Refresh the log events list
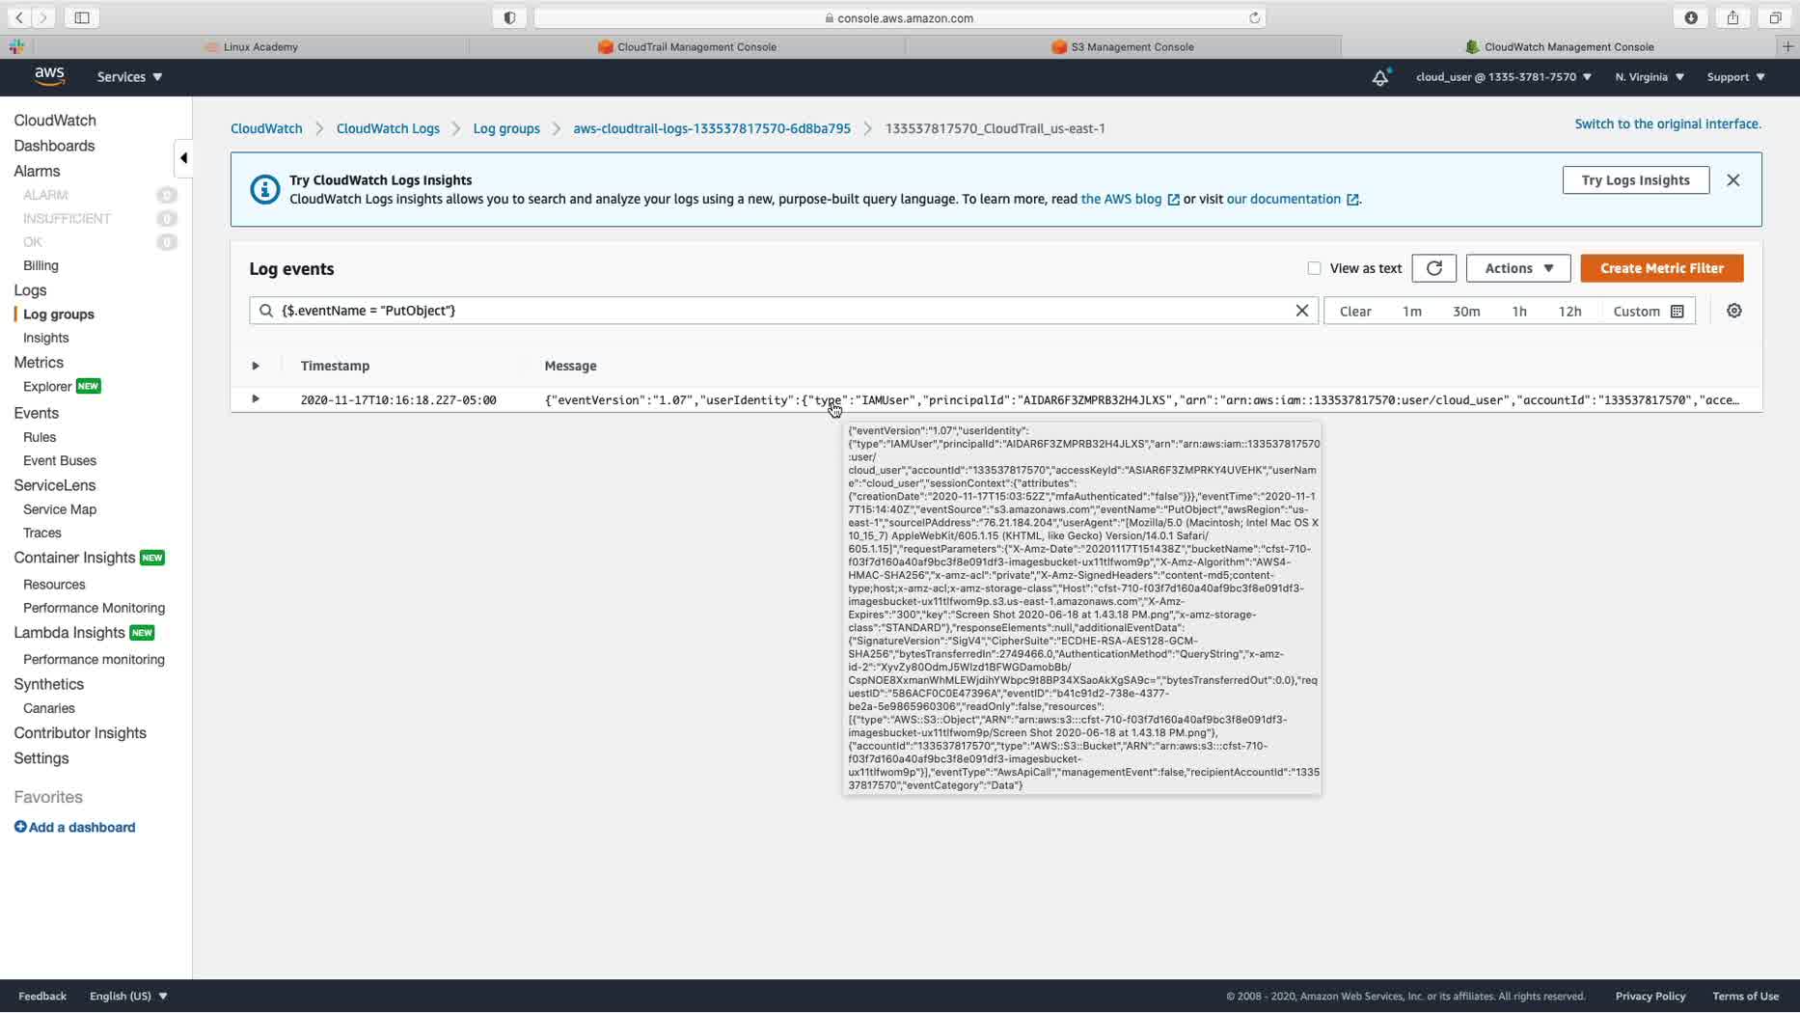The width and height of the screenshot is (1800, 1013). coord(1433,268)
